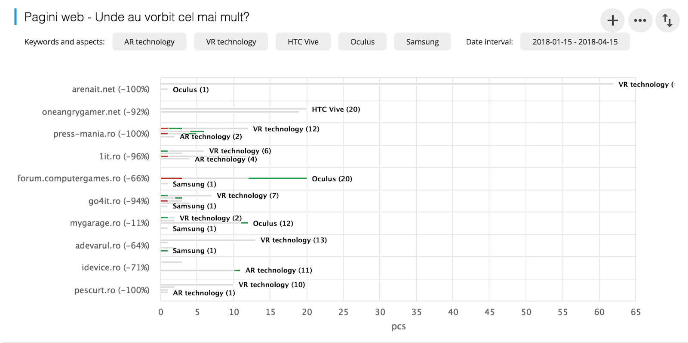Open the date interval 2018-01-15 - 2018-04-15 picker
This screenshot has width=688, height=343.
click(x=575, y=42)
